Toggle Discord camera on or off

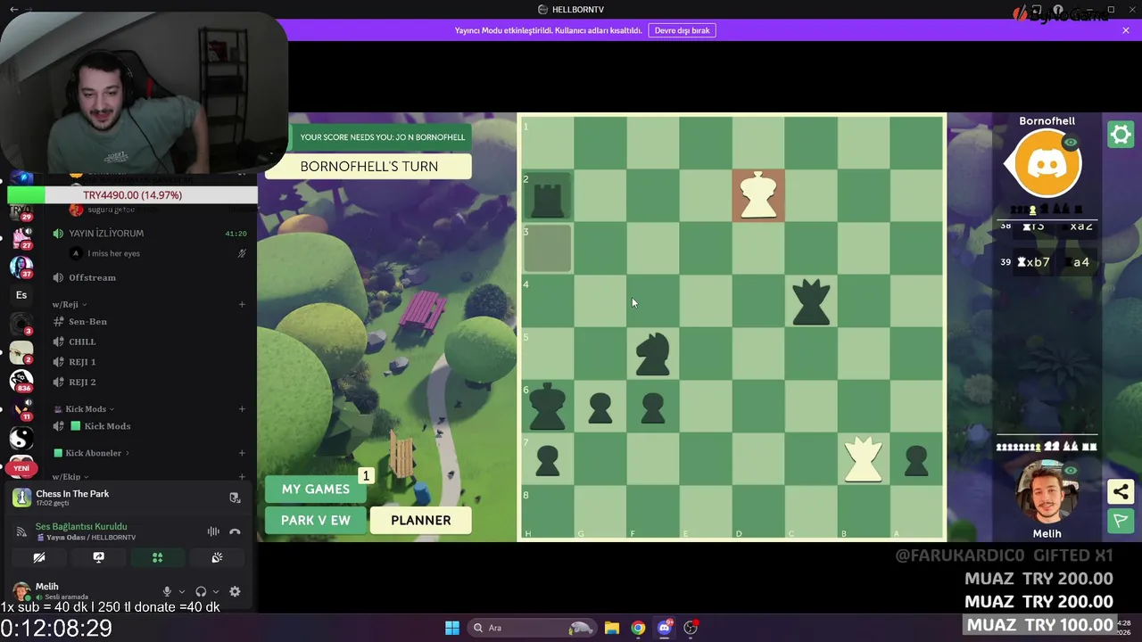(39, 557)
